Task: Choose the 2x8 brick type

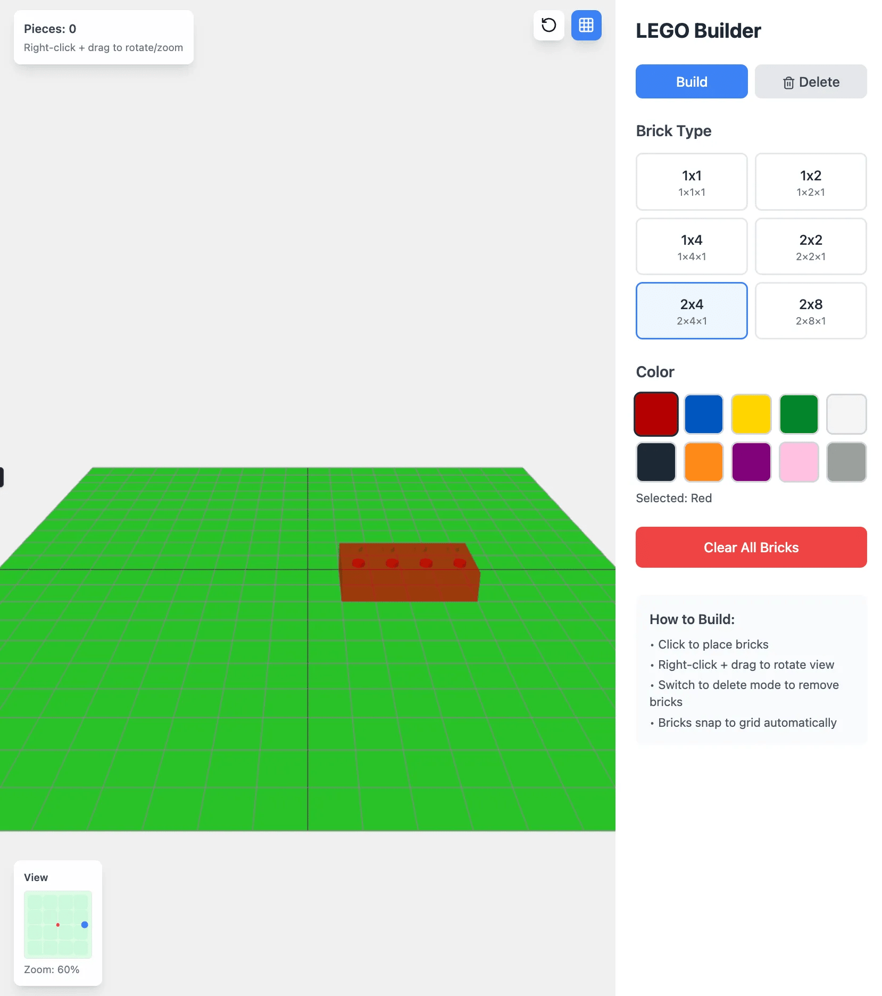Action: pos(810,311)
